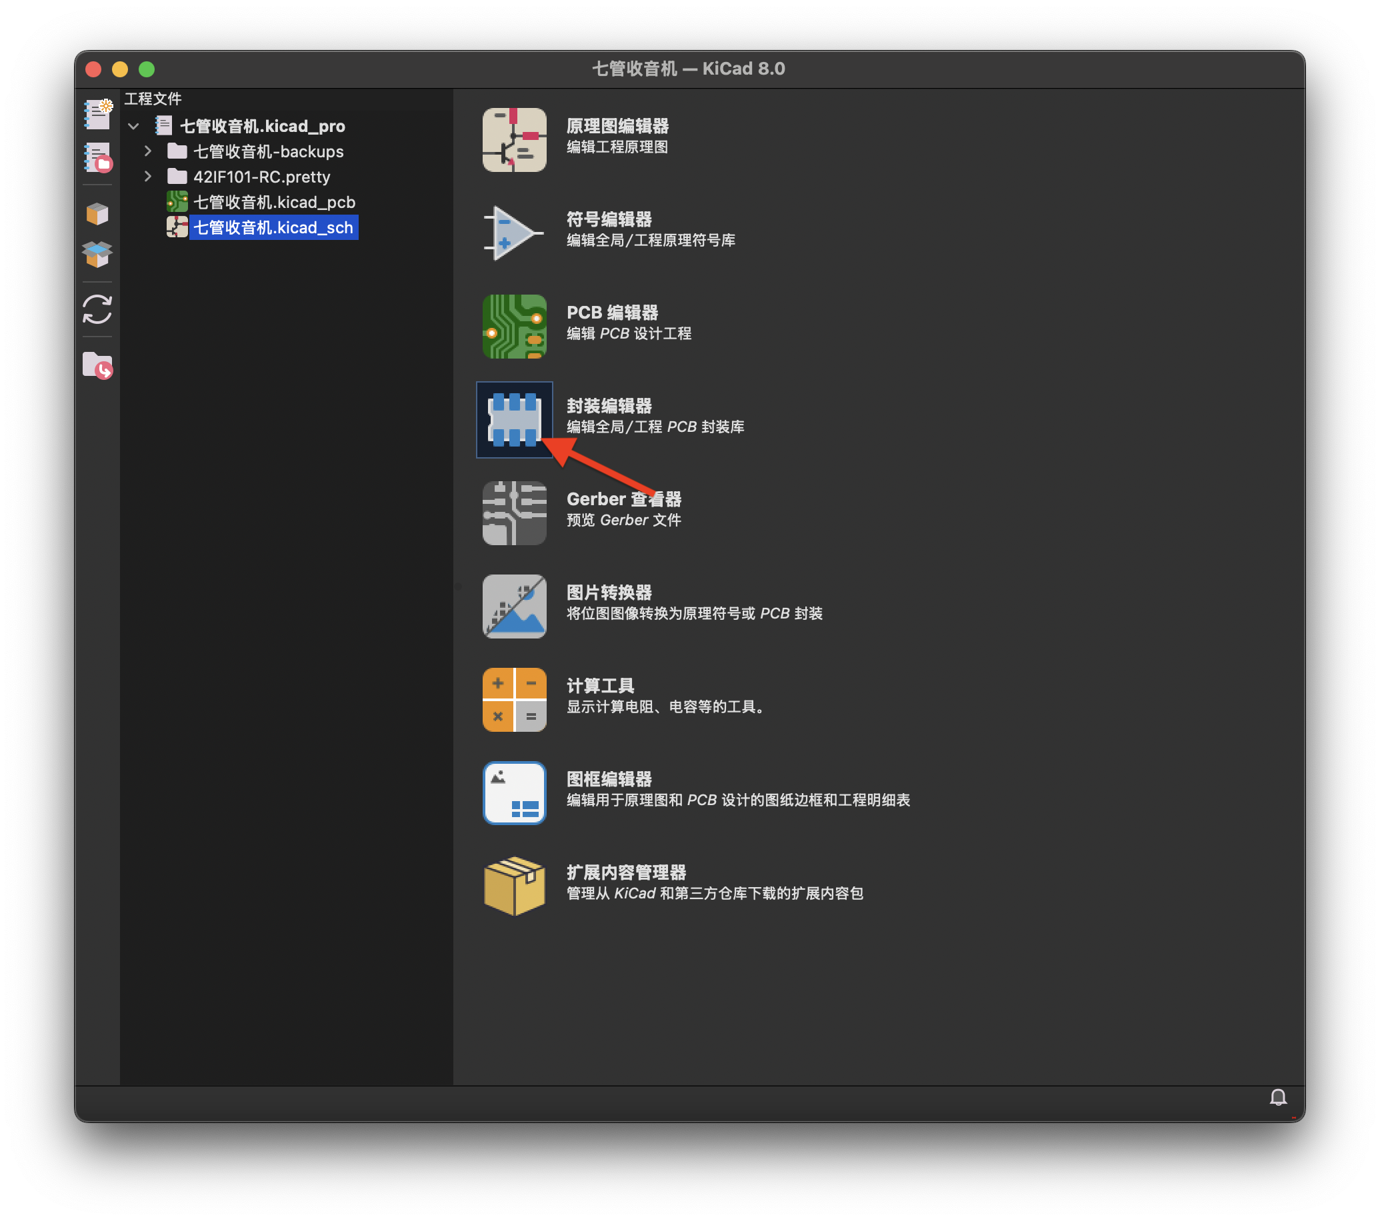Refresh the project tree with the arrows icon
The image size is (1380, 1221).
[97, 309]
